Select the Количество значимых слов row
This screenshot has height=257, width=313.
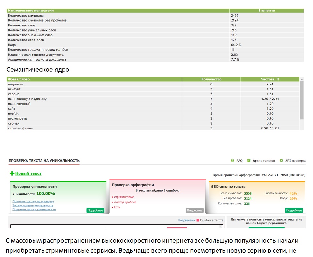click(x=155, y=35)
